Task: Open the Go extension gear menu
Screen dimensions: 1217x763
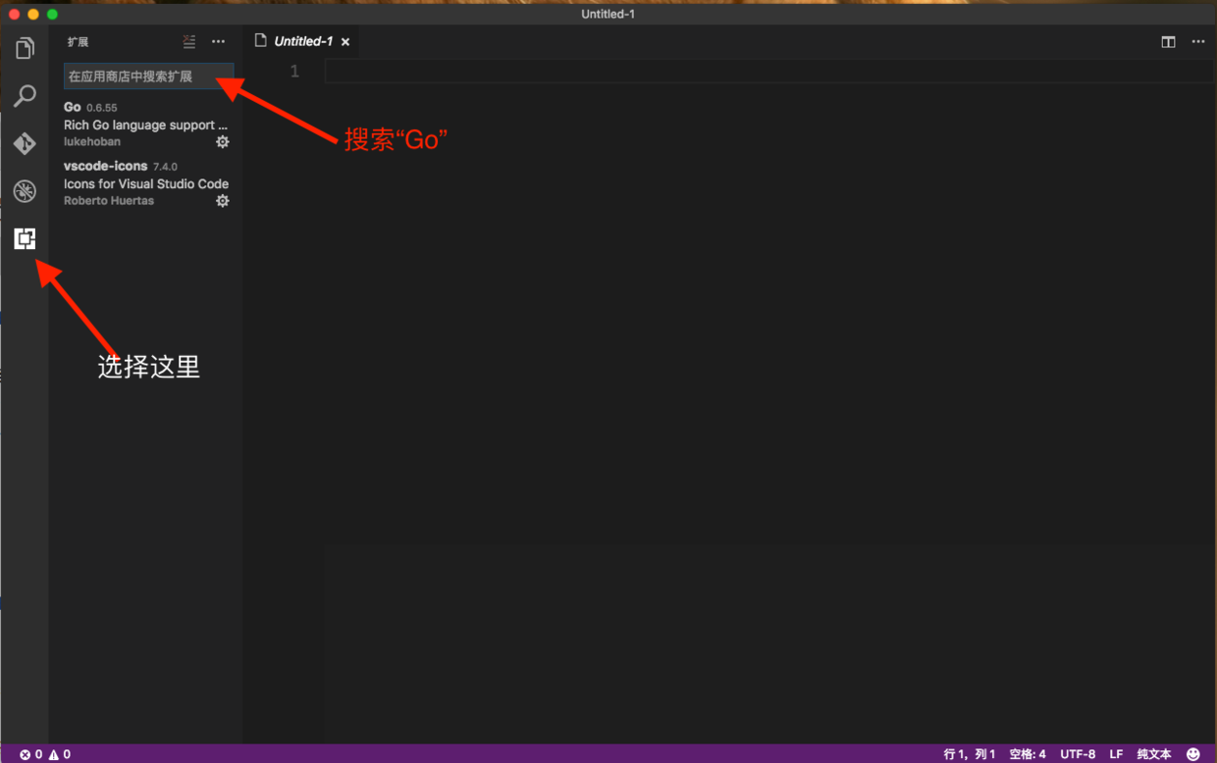Action: point(223,142)
